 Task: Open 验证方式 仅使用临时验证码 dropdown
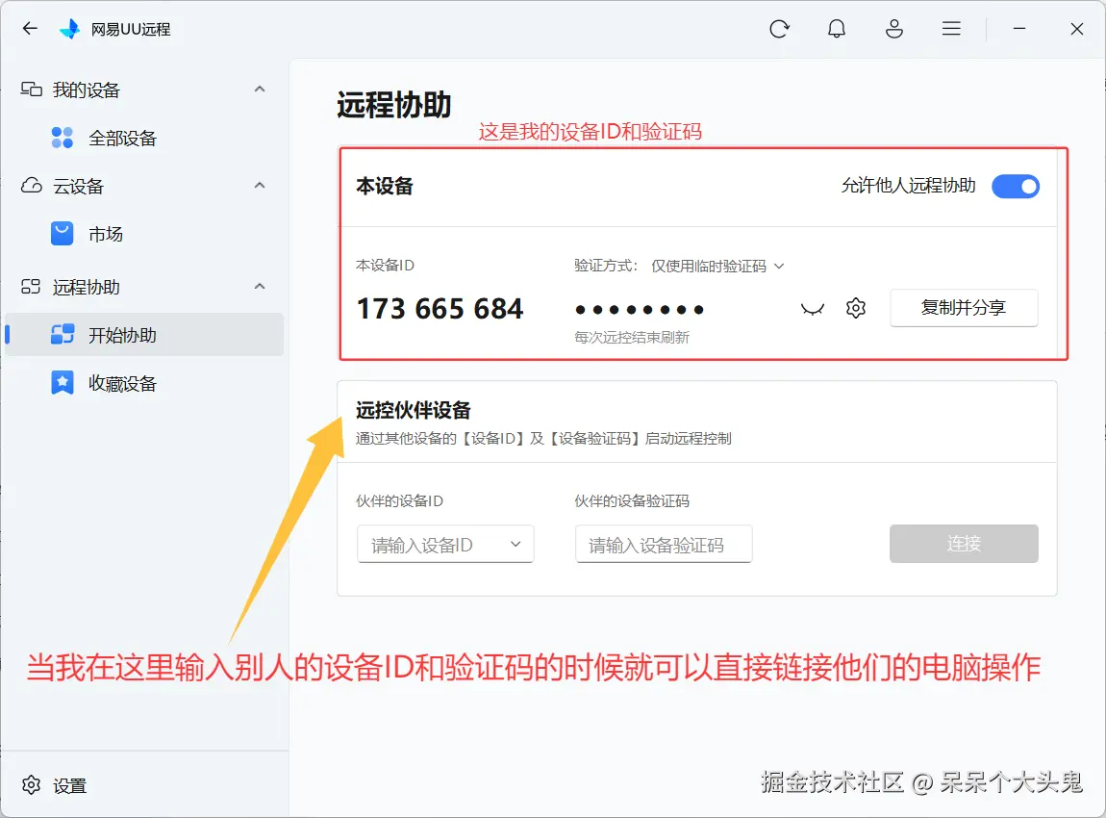[x=716, y=266]
